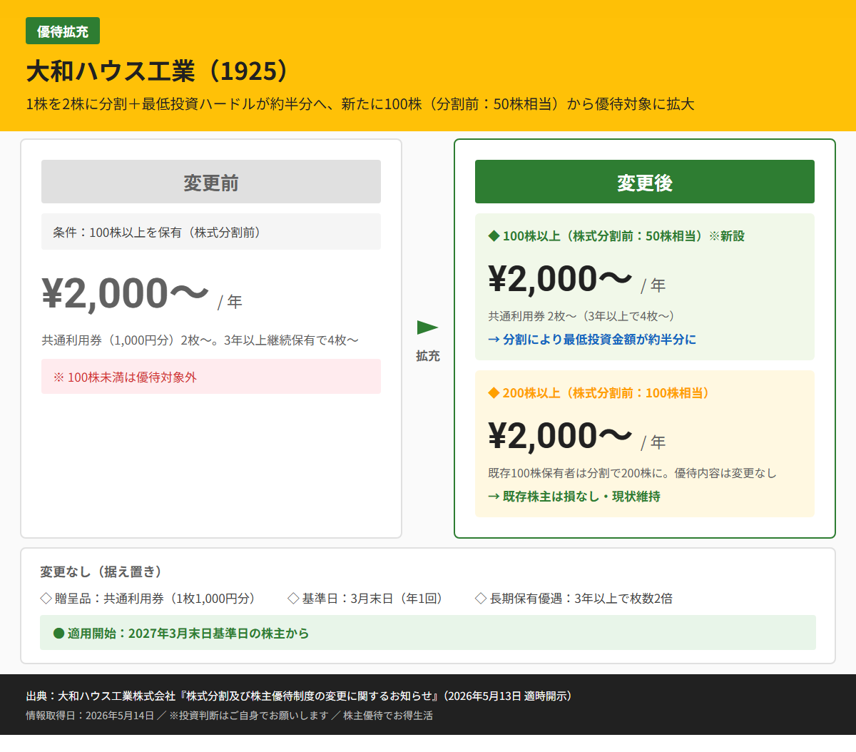Click the 大和ハウス工業（1925）title

(159, 71)
